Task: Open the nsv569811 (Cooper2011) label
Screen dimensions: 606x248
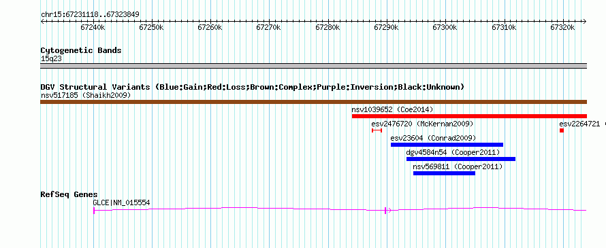Action: pyautogui.click(x=458, y=166)
